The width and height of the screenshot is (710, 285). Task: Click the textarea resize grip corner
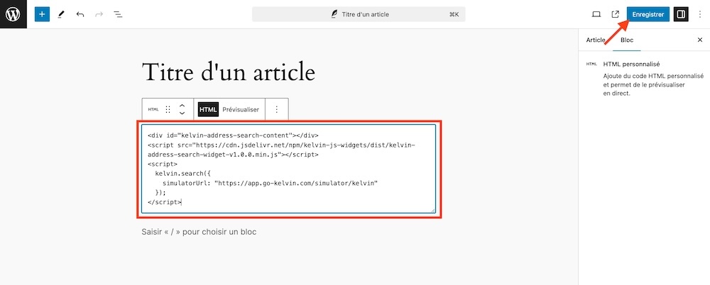tap(432, 210)
